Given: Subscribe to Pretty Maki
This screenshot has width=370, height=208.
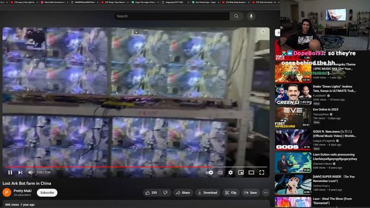Looking at the screenshot, I should (47, 192).
